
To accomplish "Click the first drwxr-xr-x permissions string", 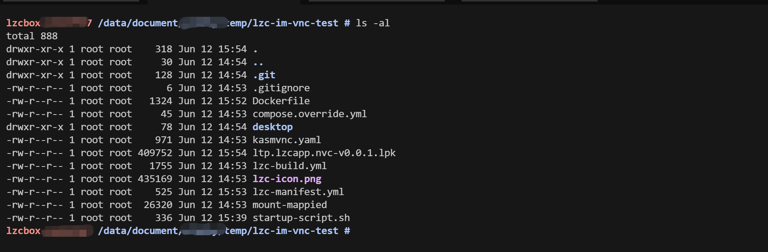I will (35, 49).
